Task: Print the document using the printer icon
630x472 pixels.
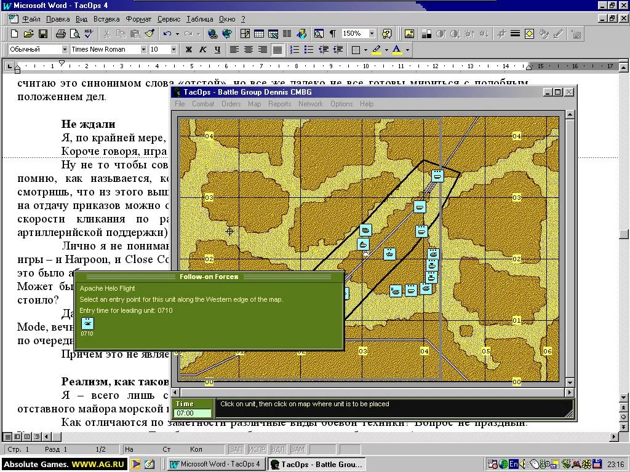Action: point(61,34)
